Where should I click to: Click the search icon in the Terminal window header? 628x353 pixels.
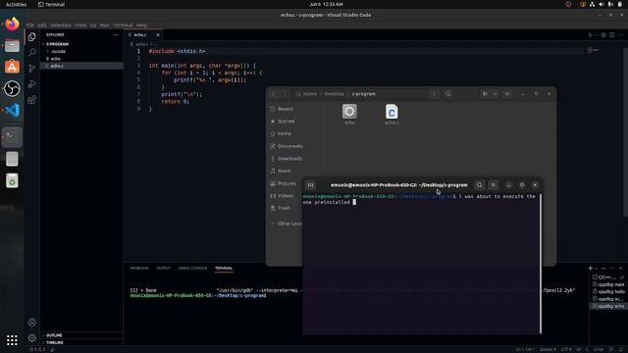pyautogui.click(x=479, y=185)
